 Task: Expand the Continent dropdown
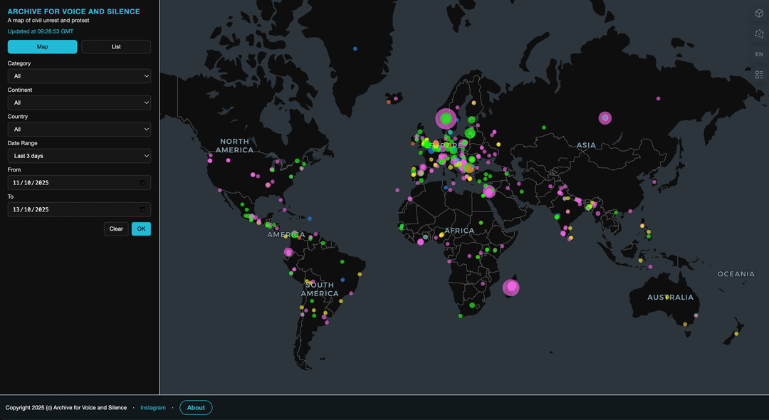79,103
